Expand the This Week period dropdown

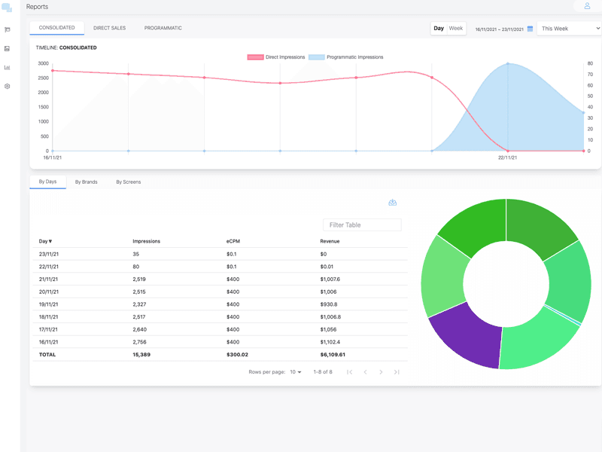pyautogui.click(x=570, y=29)
